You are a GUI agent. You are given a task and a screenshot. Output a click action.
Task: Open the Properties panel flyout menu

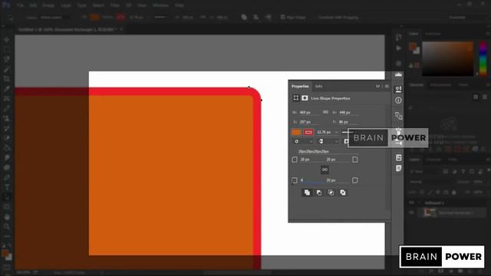tap(387, 87)
